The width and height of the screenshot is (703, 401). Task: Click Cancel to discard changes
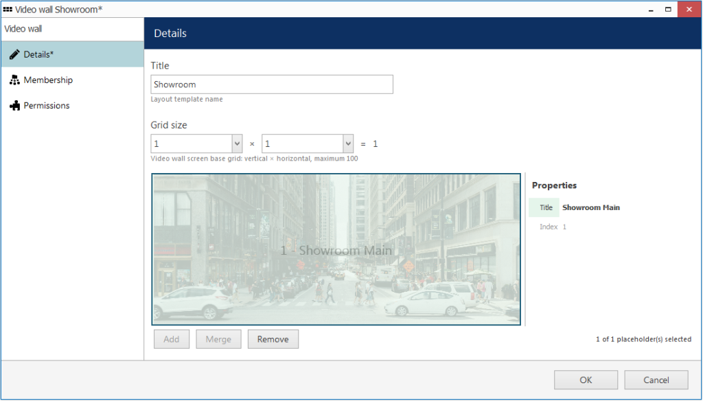[656, 380]
